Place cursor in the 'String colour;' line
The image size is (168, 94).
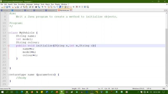(28, 42)
